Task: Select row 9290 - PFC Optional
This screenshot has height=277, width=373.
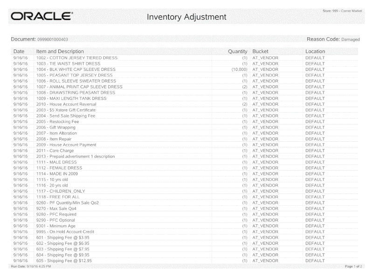Action: [184, 220]
